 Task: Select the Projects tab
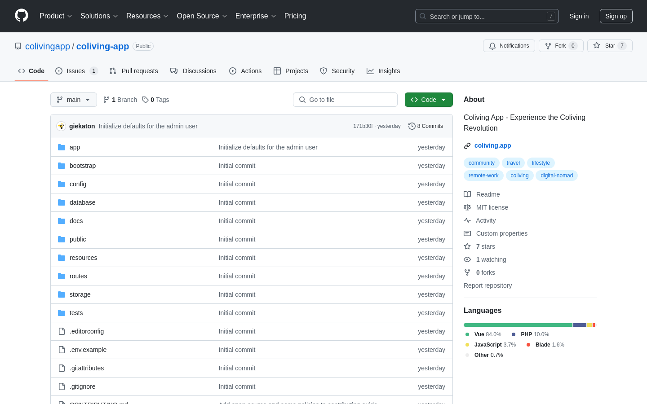(291, 71)
